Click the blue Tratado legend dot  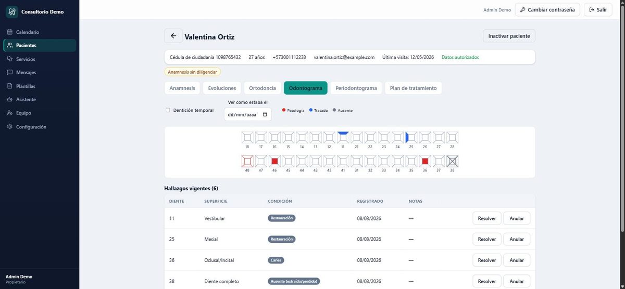click(311, 110)
